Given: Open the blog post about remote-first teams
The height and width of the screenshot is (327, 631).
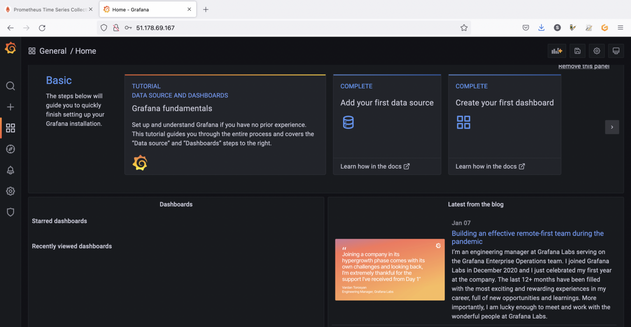Looking at the screenshot, I should pyautogui.click(x=527, y=237).
